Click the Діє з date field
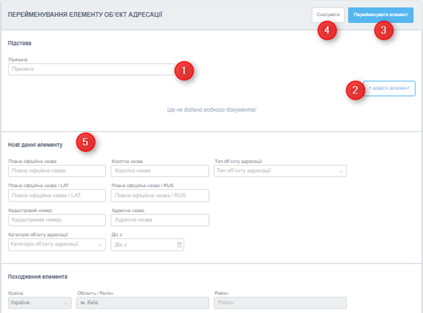423x313 pixels. (142, 244)
